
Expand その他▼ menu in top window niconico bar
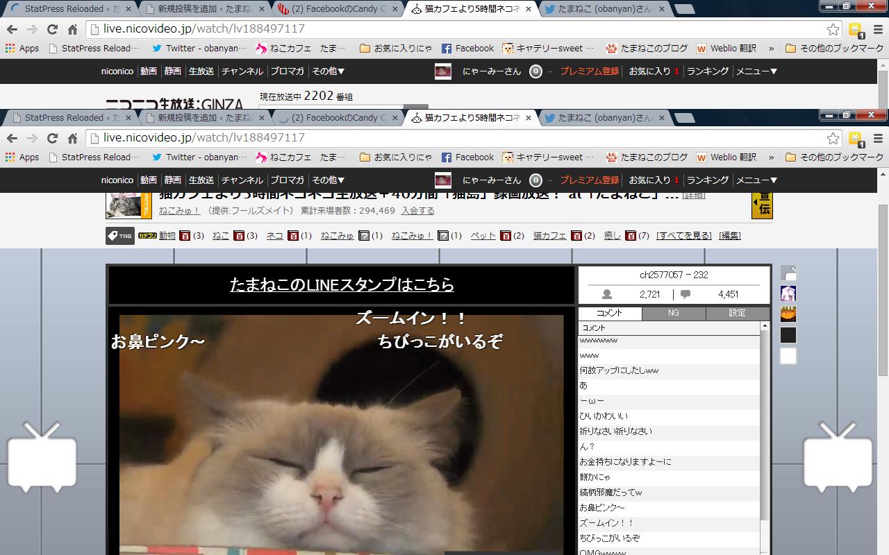click(329, 71)
